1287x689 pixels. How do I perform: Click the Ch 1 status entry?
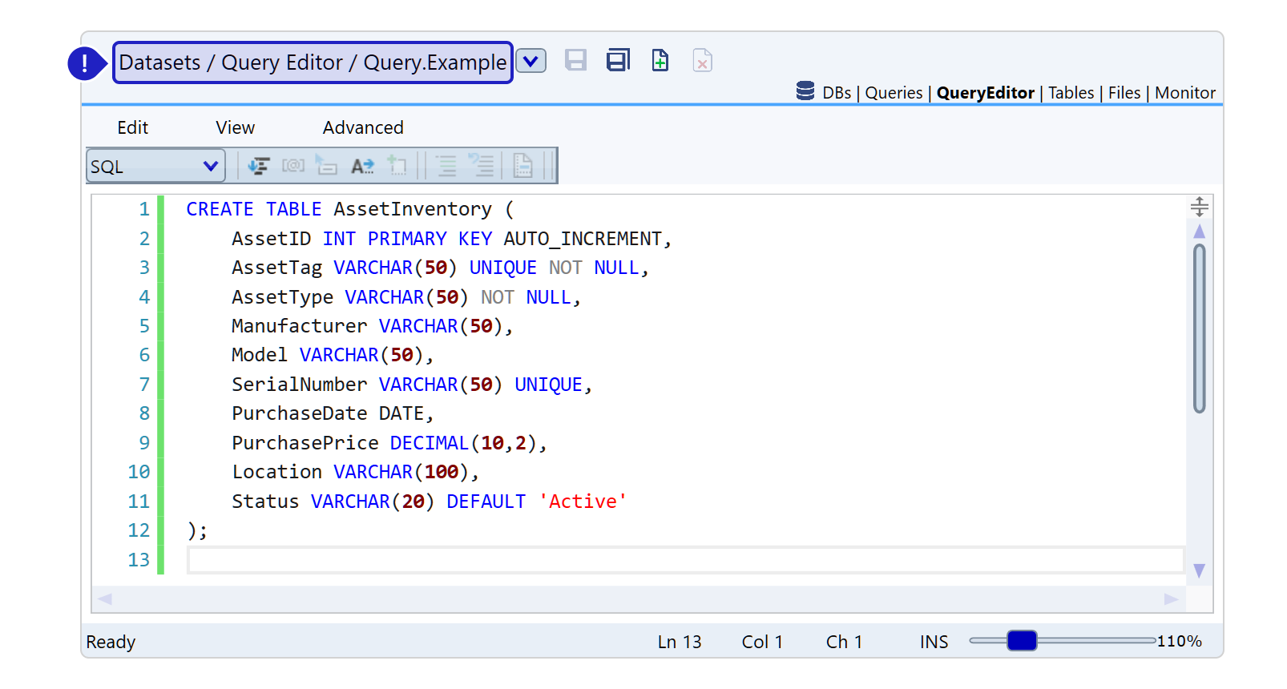(844, 642)
